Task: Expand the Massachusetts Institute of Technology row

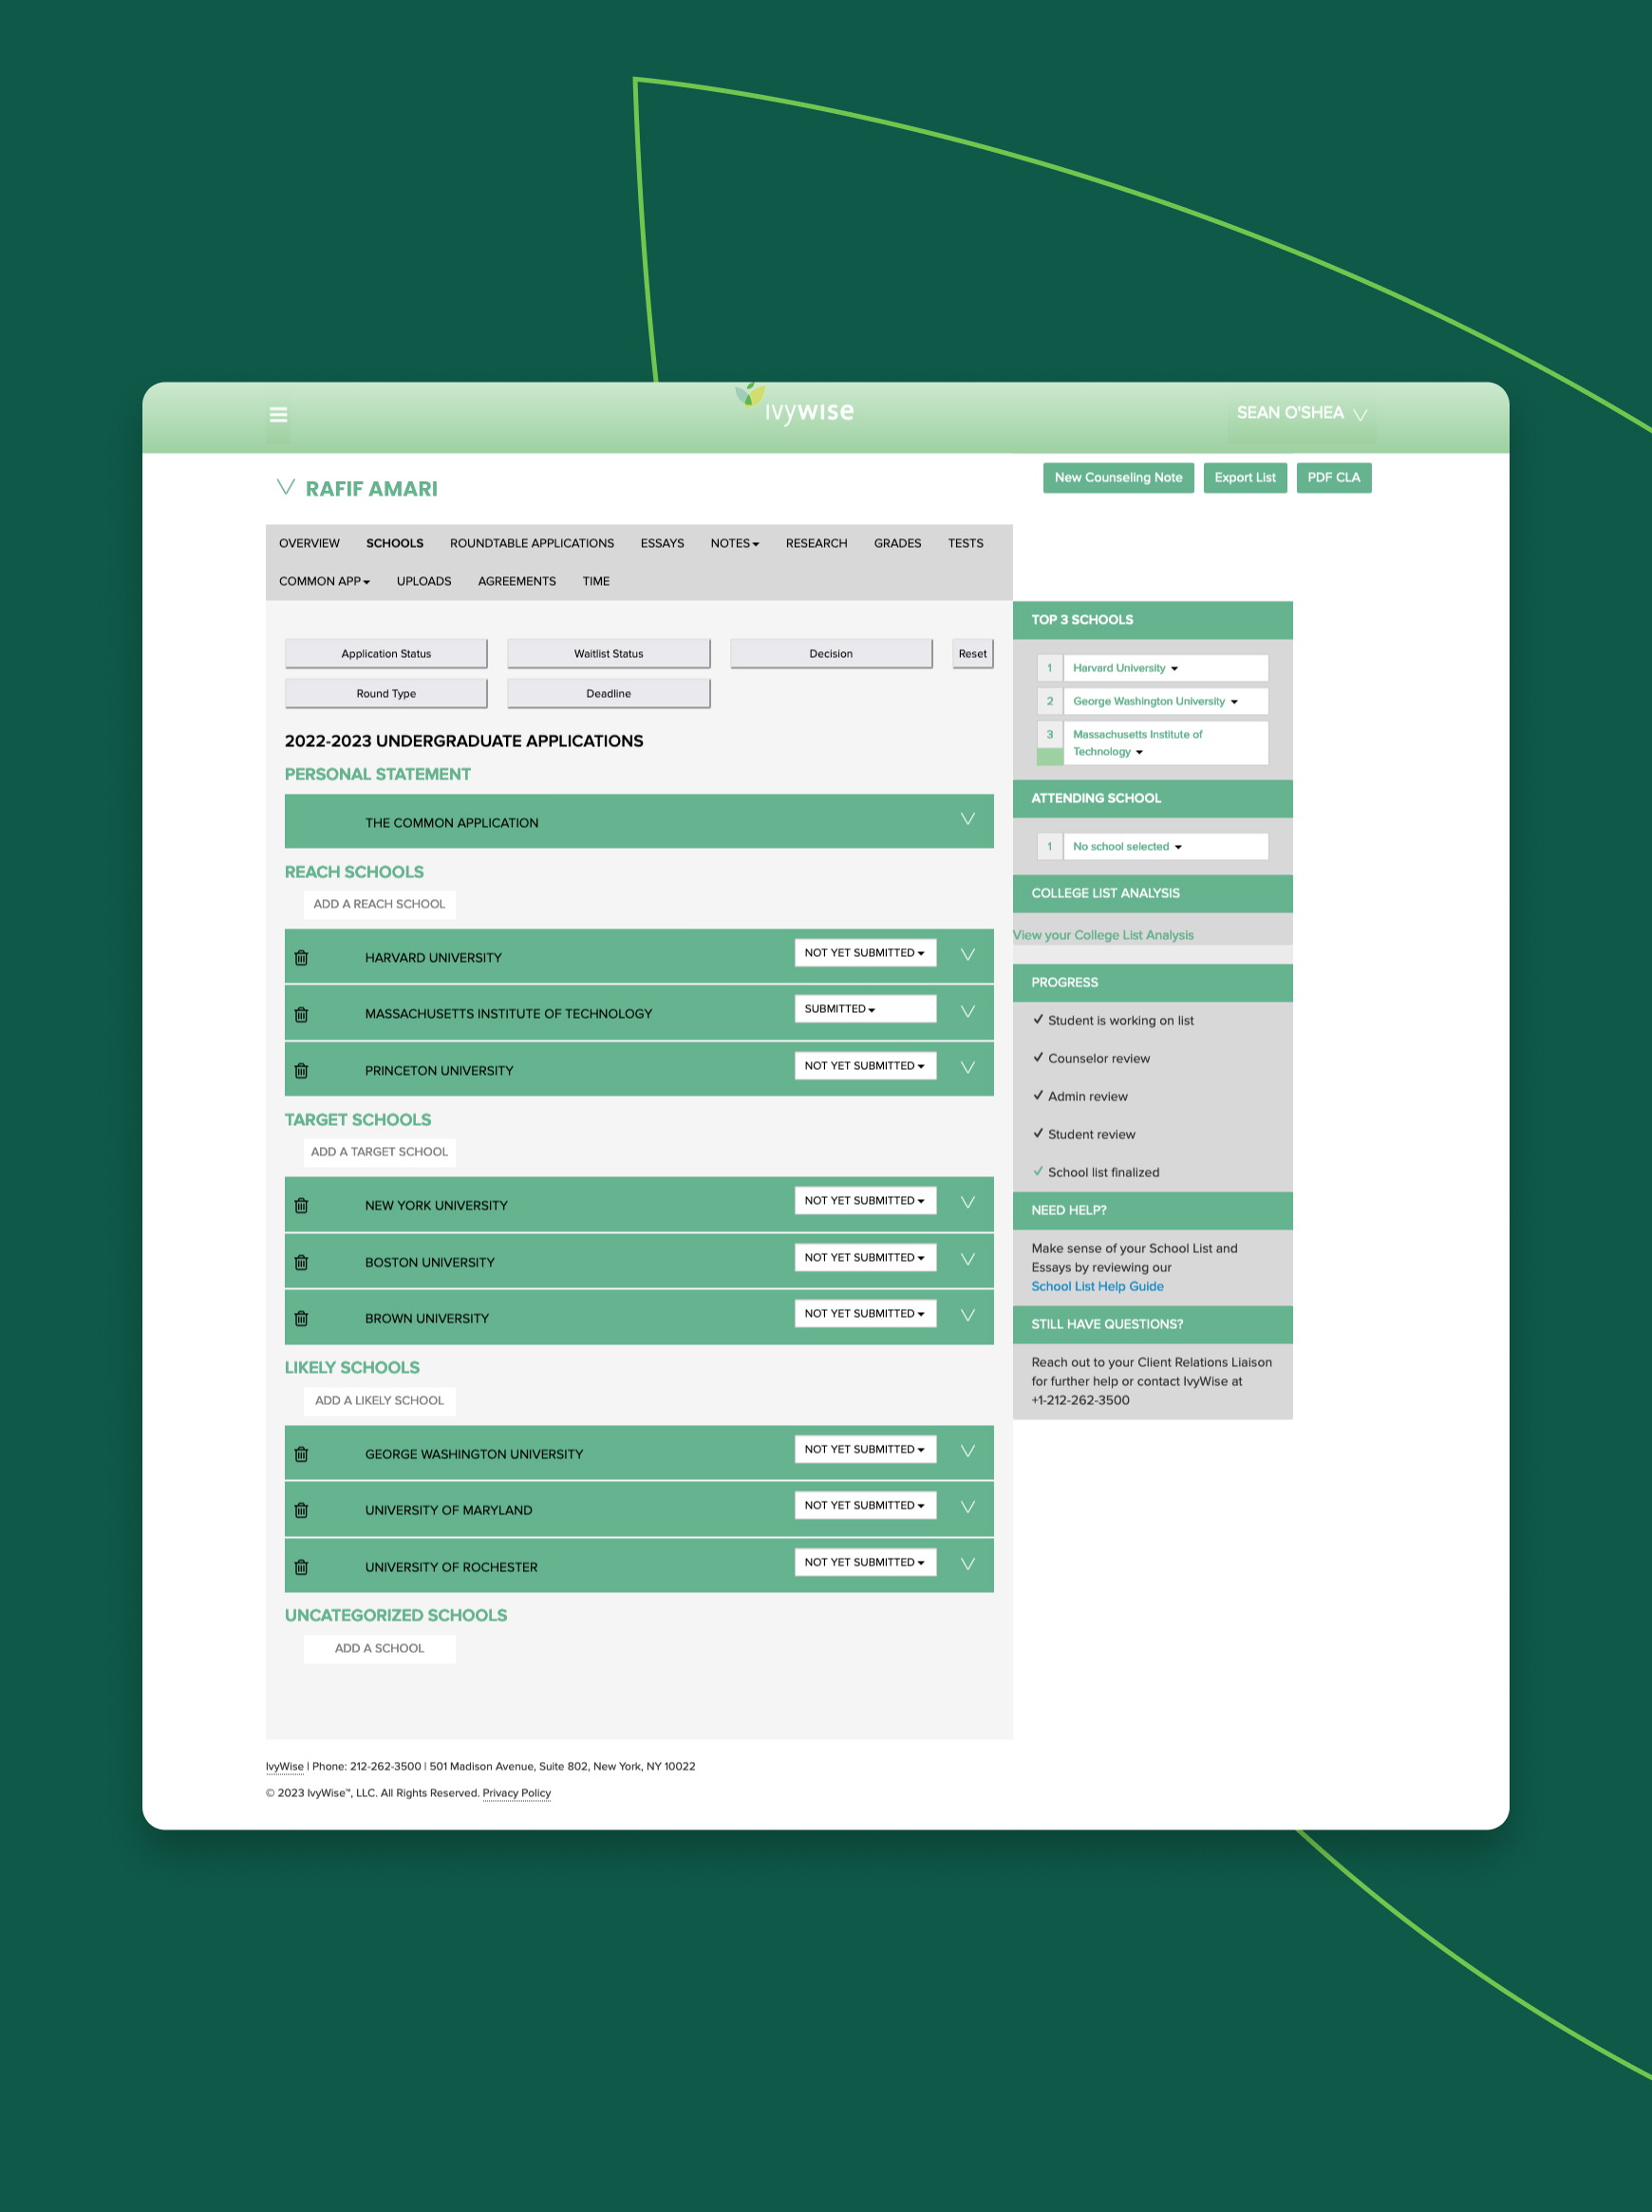Action: tap(967, 1011)
